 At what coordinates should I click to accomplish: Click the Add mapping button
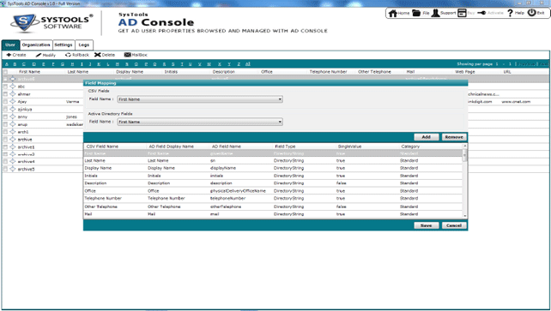tap(427, 137)
